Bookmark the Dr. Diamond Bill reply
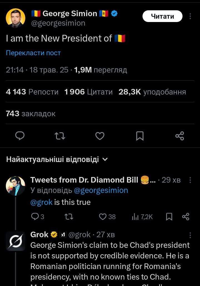 click(169, 217)
